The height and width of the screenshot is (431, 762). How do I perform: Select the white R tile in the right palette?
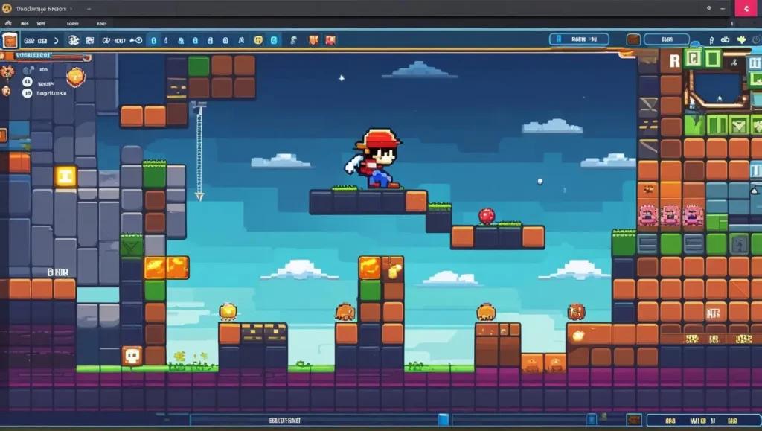674,61
